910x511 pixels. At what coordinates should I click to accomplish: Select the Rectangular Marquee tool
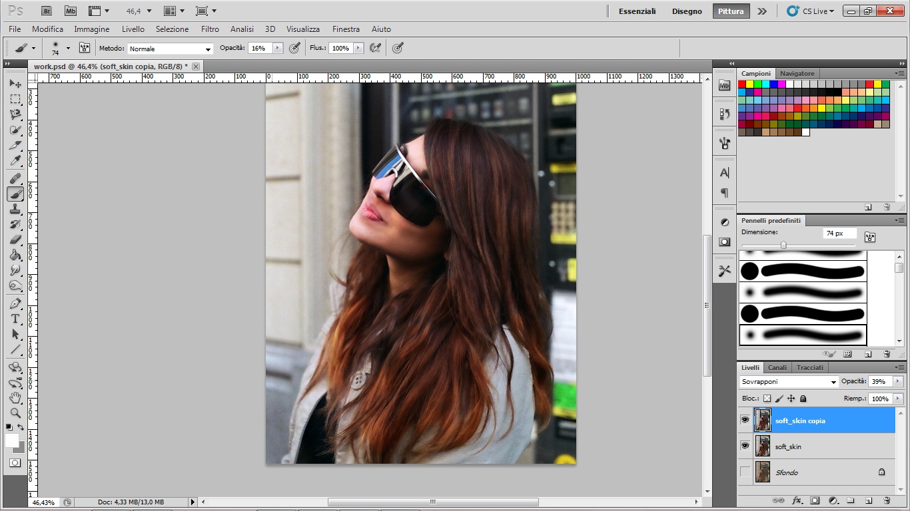coord(15,99)
